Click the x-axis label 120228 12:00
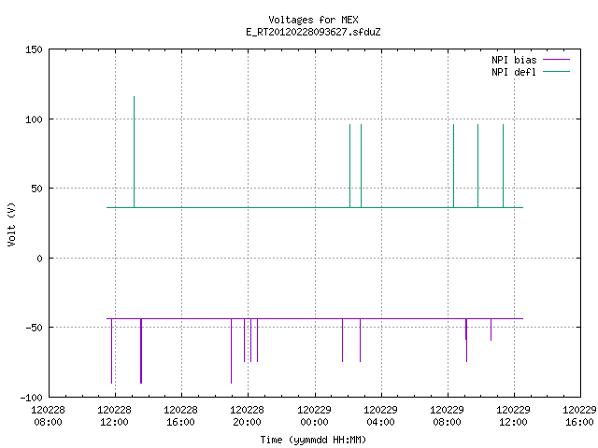This screenshot has height=448, width=598. [114, 416]
